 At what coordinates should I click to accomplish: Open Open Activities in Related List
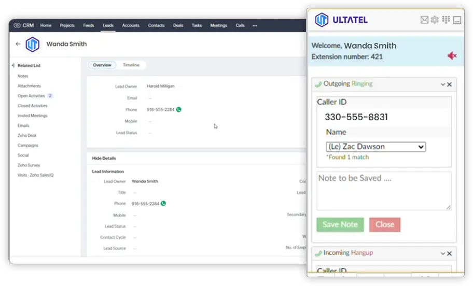pyautogui.click(x=31, y=96)
